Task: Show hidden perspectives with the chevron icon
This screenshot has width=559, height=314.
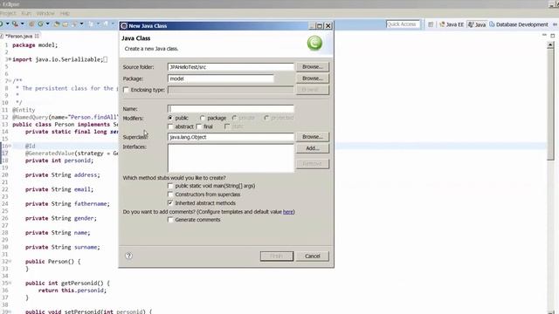Action: [x=555, y=24]
